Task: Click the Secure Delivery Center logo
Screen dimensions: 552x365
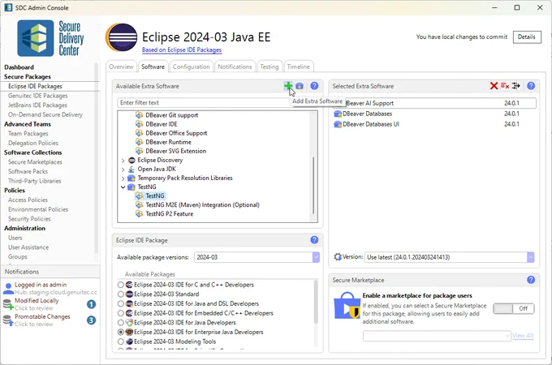Action: [x=50, y=38]
